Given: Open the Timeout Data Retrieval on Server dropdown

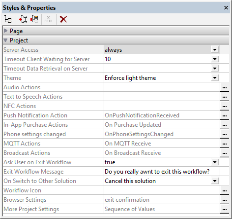Looking at the screenshot, I should tap(215, 69).
